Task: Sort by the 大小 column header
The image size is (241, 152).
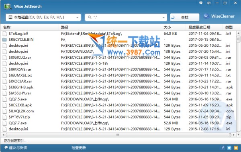Action: click(x=167, y=27)
